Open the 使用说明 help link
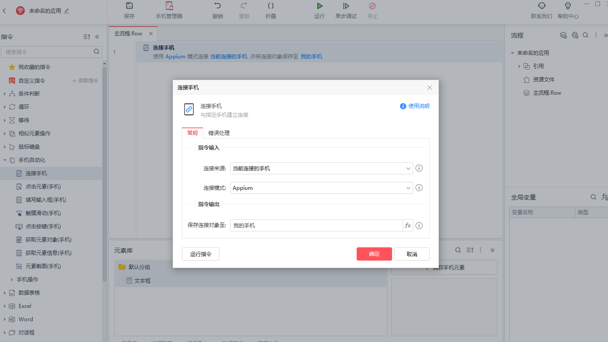Viewport: 608px width, 342px height. 415,106
